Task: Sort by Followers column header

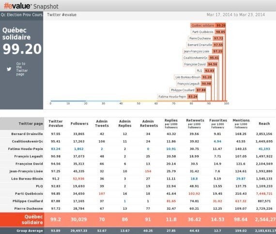Action: (x=79, y=123)
